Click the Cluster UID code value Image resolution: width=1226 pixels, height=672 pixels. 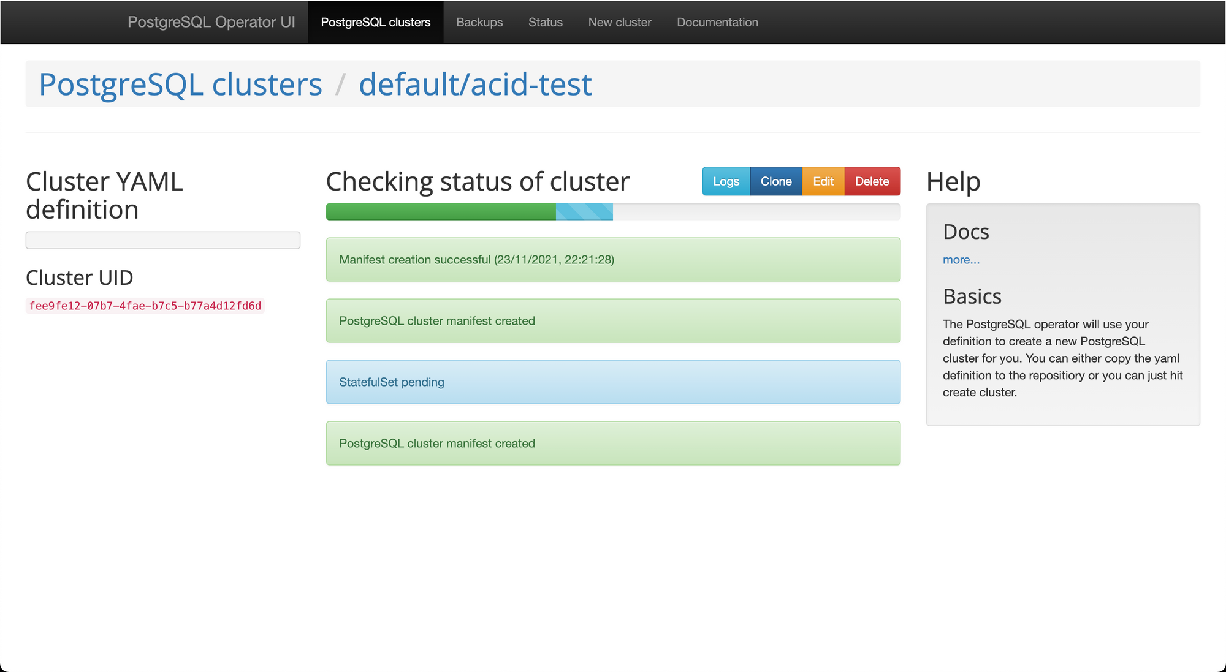[x=145, y=306]
